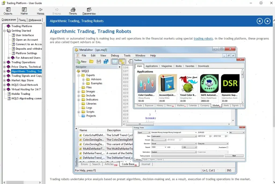
Task: Click the book icon beside Trading Platform
Action: point(9,26)
